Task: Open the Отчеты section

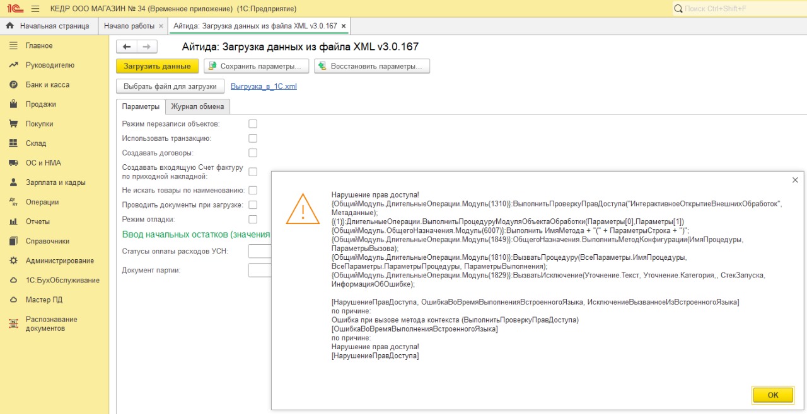Action: [x=38, y=221]
